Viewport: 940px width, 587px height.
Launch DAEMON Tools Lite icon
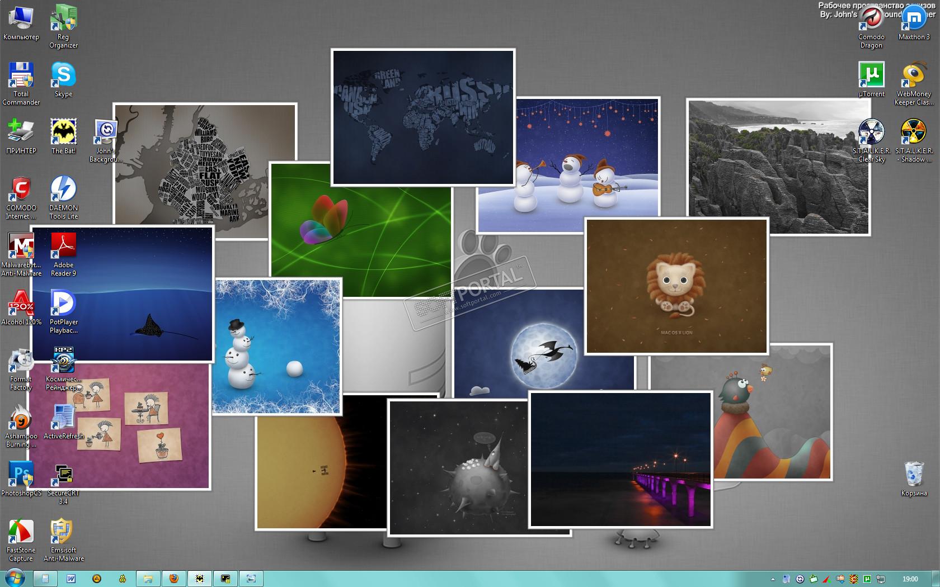click(x=63, y=198)
